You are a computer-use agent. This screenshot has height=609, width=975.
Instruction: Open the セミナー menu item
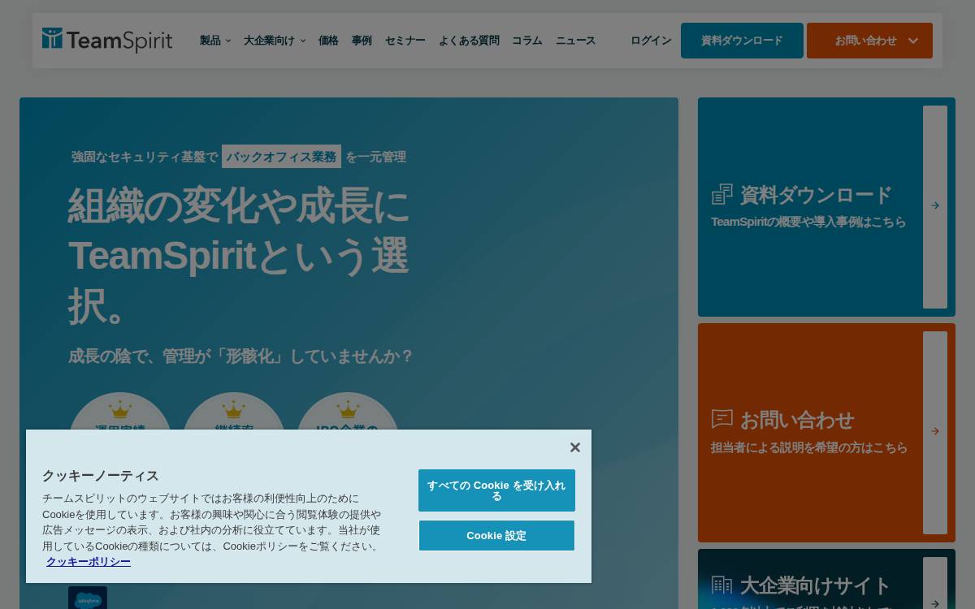click(405, 41)
